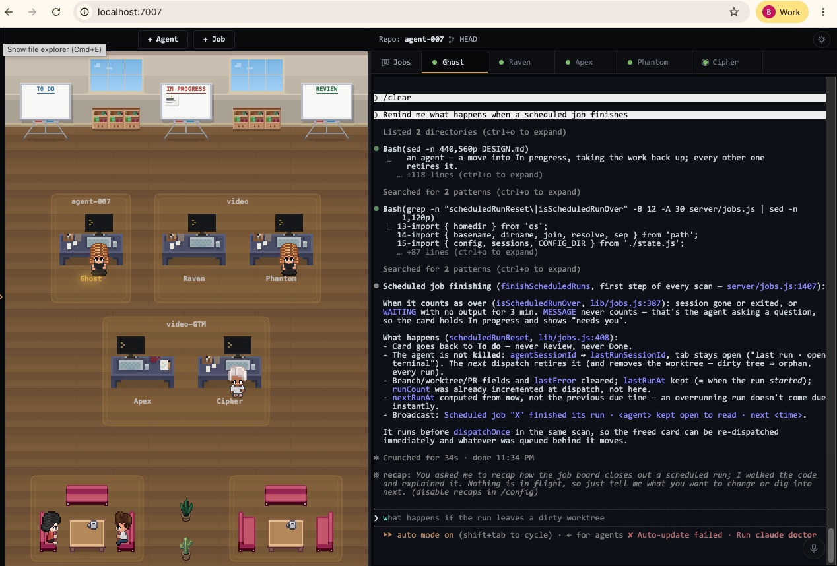The image size is (837, 566).
Task: Open the browser three-dot menu
Action: [823, 12]
